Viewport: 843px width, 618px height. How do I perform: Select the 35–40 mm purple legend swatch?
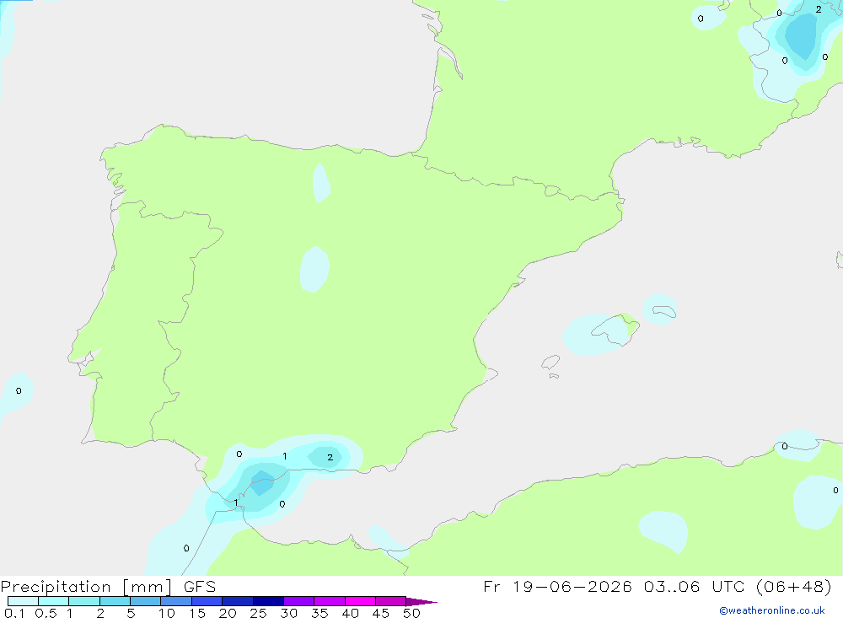(329, 601)
